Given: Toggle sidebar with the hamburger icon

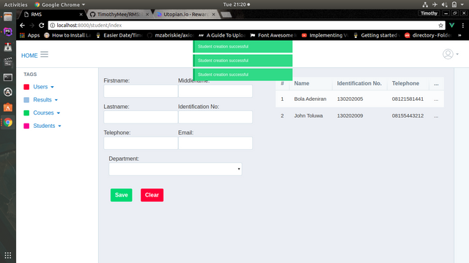Looking at the screenshot, I should [44, 54].
